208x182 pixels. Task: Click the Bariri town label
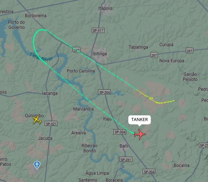125,146
